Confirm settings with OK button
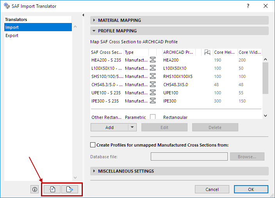The width and height of the screenshot is (275, 198). tap(251, 189)
